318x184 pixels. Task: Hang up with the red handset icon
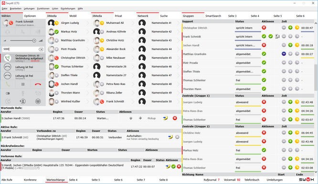click(38, 84)
